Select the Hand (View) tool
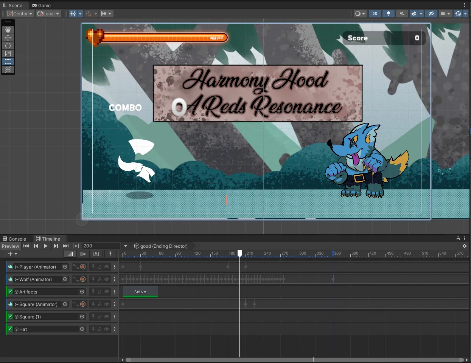Screen dimensions: 471x363 [x=8, y=30]
